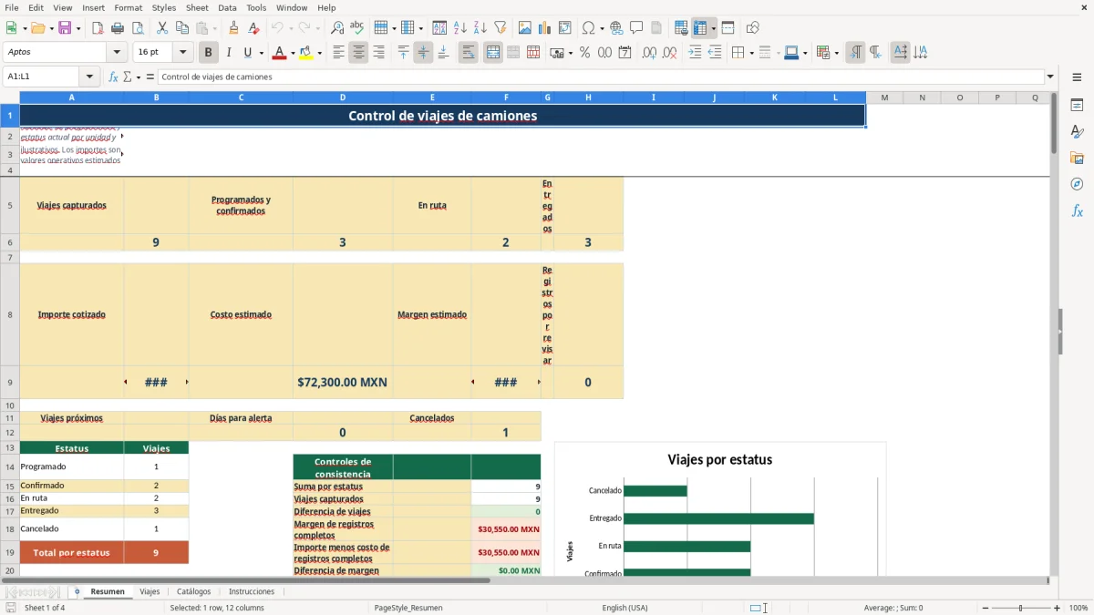
Task: Open Function Wizard in the formula bar
Action: click(x=114, y=77)
